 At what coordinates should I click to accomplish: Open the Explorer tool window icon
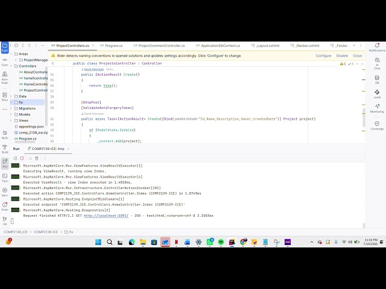[5, 47]
